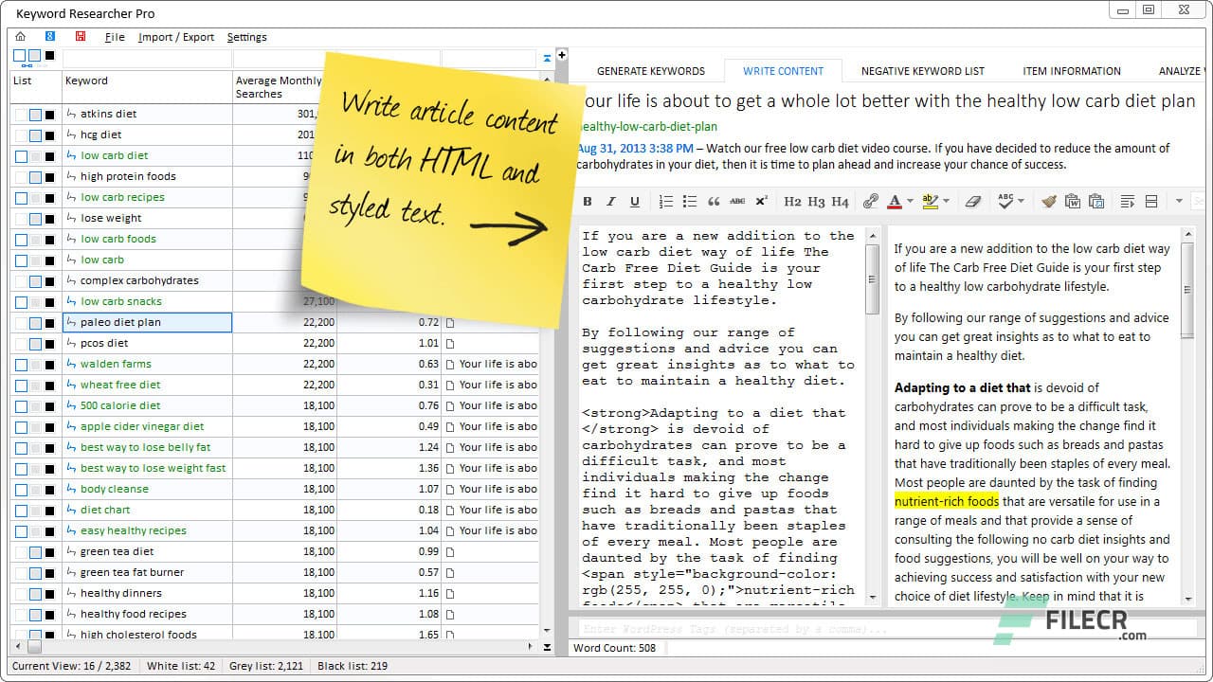Viewport: 1213px width, 682px height.
Task: Click the healthy-low-carb-diet-plan link
Action: (646, 125)
